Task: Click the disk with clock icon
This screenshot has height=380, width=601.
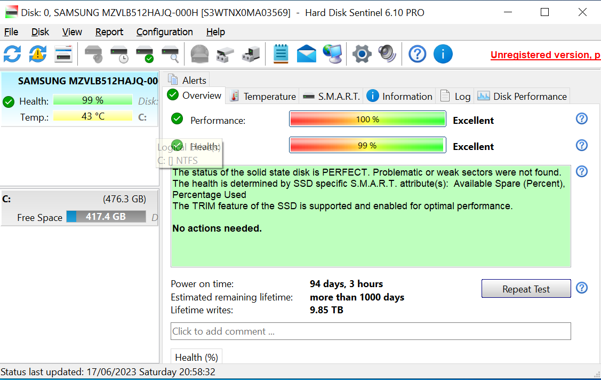Action: coord(119,54)
